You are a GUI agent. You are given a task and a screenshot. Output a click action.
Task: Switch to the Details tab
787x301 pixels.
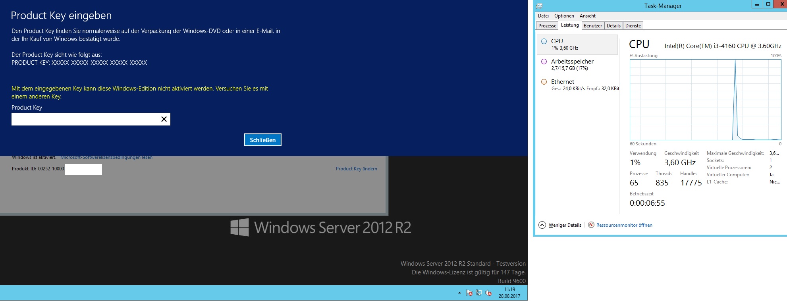[x=613, y=26]
